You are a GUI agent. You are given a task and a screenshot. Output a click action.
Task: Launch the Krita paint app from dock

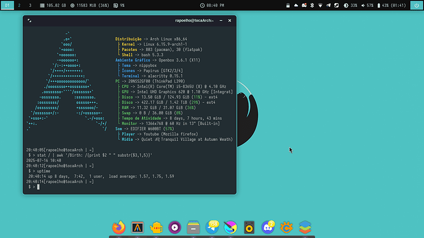[x=230, y=227]
